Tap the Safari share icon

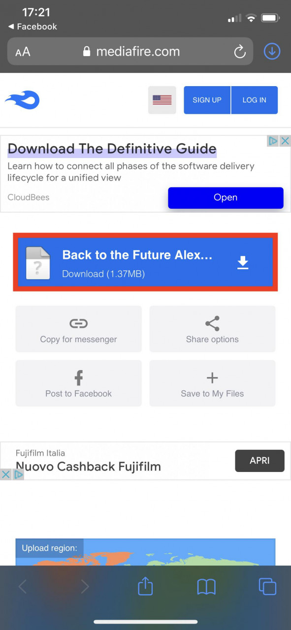click(145, 586)
